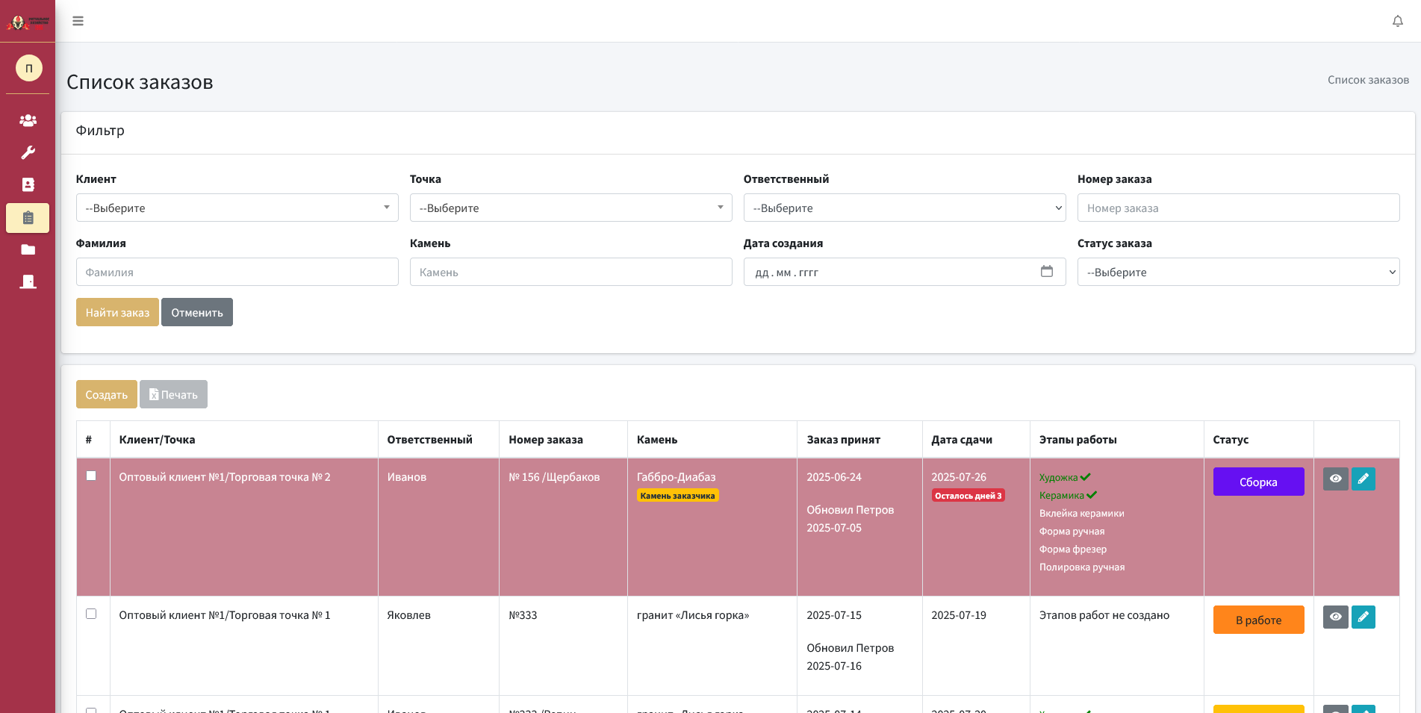Image resolution: width=1421 pixels, height=713 pixels.
Task: Open the calendar picker for Дата создания
Action: coord(1046,272)
